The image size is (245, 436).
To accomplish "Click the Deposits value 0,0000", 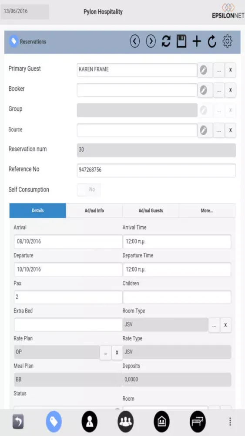I will tap(177, 380).
